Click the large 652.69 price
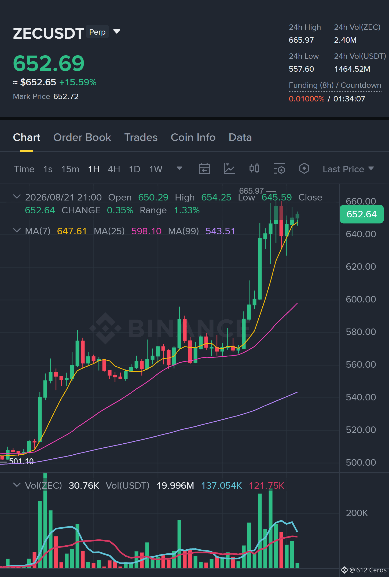The height and width of the screenshot is (577, 389). click(49, 63)
